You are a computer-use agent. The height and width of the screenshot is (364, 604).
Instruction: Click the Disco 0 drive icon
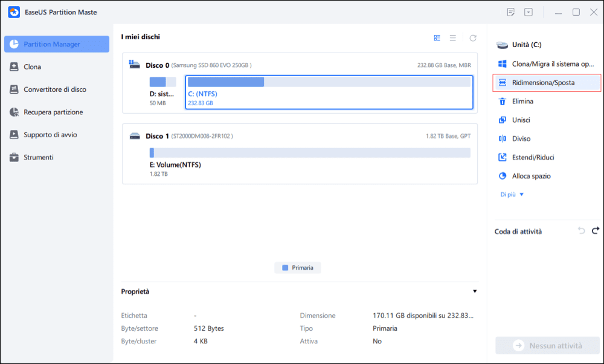[x=135, y=64]
